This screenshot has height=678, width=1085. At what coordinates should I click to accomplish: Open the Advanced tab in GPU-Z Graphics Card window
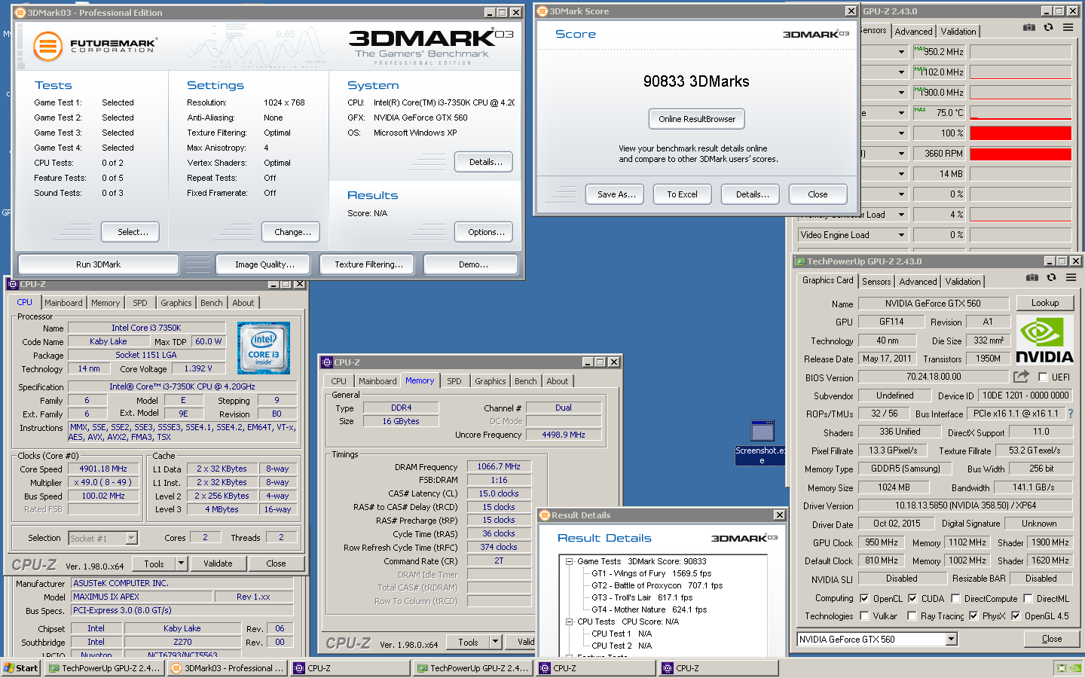click(918, 281)
